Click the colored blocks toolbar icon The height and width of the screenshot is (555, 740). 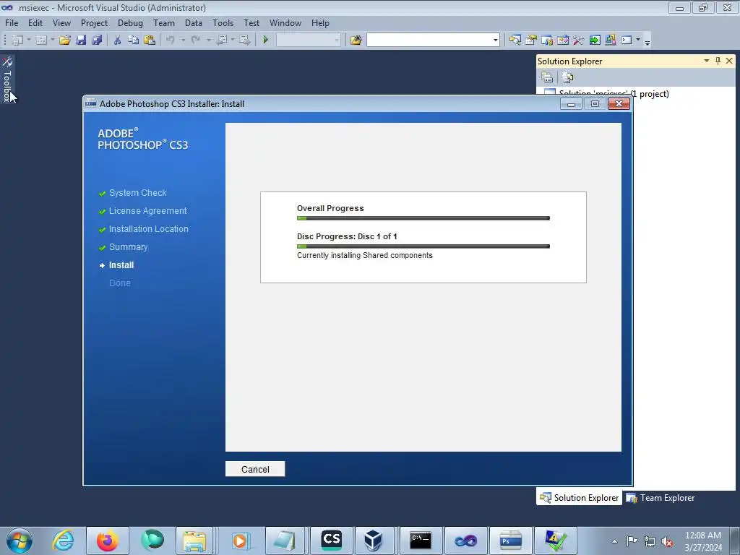pyautogui.click(x=610, y=40)
